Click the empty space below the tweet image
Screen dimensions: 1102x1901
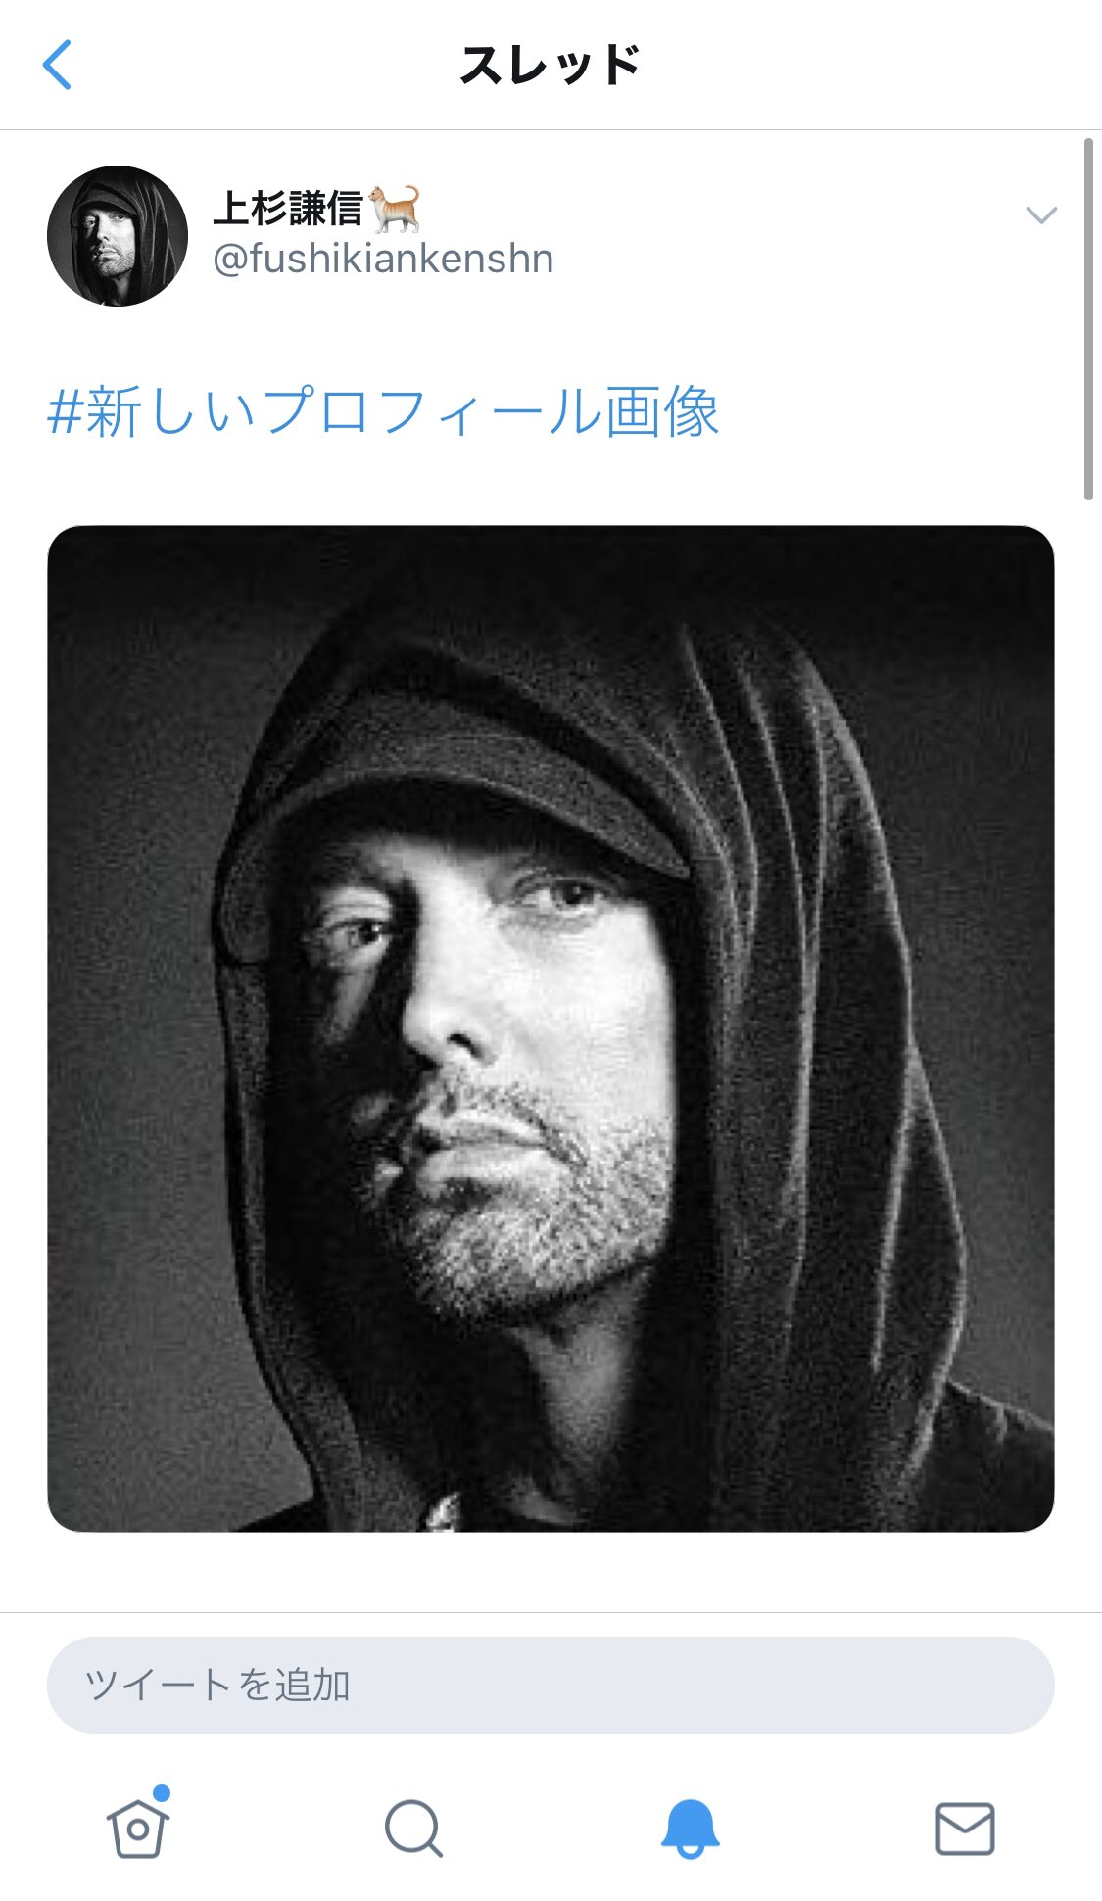[551, 1572]
